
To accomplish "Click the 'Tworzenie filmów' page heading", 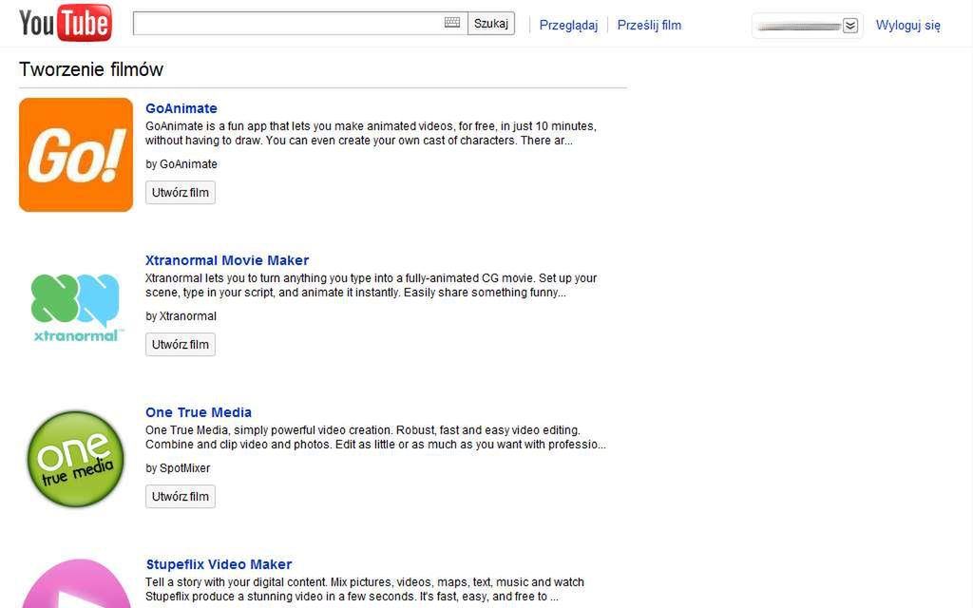I will (x=91, y=68).
